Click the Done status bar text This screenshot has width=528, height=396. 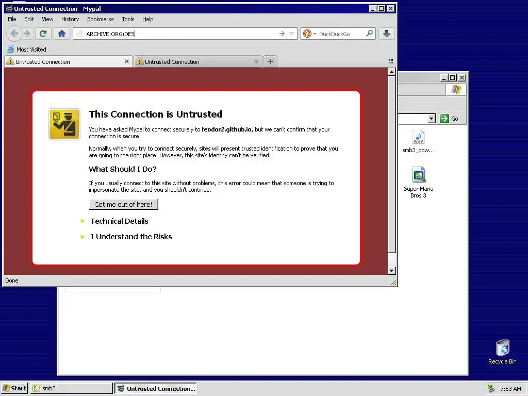12,280
